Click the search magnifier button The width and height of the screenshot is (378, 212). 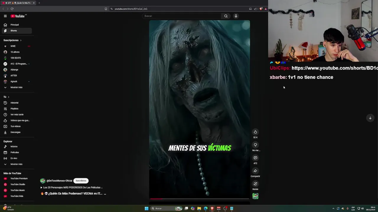(226, 16)
